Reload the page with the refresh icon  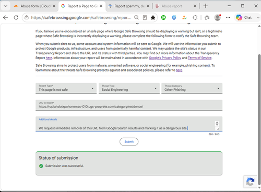16,17
